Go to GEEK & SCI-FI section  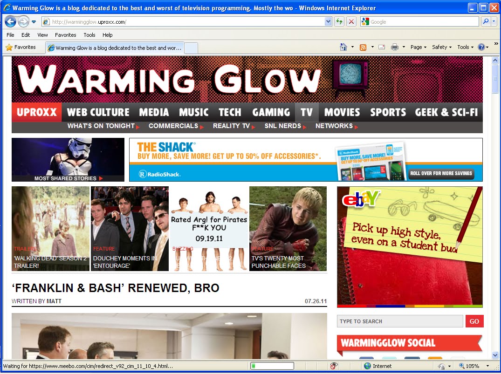[446, 112]
